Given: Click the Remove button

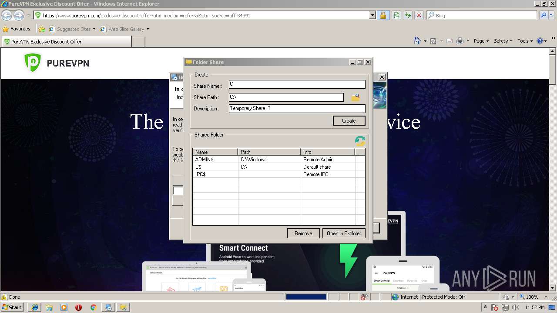Looking at the screenshot, I should pos(303,233).
